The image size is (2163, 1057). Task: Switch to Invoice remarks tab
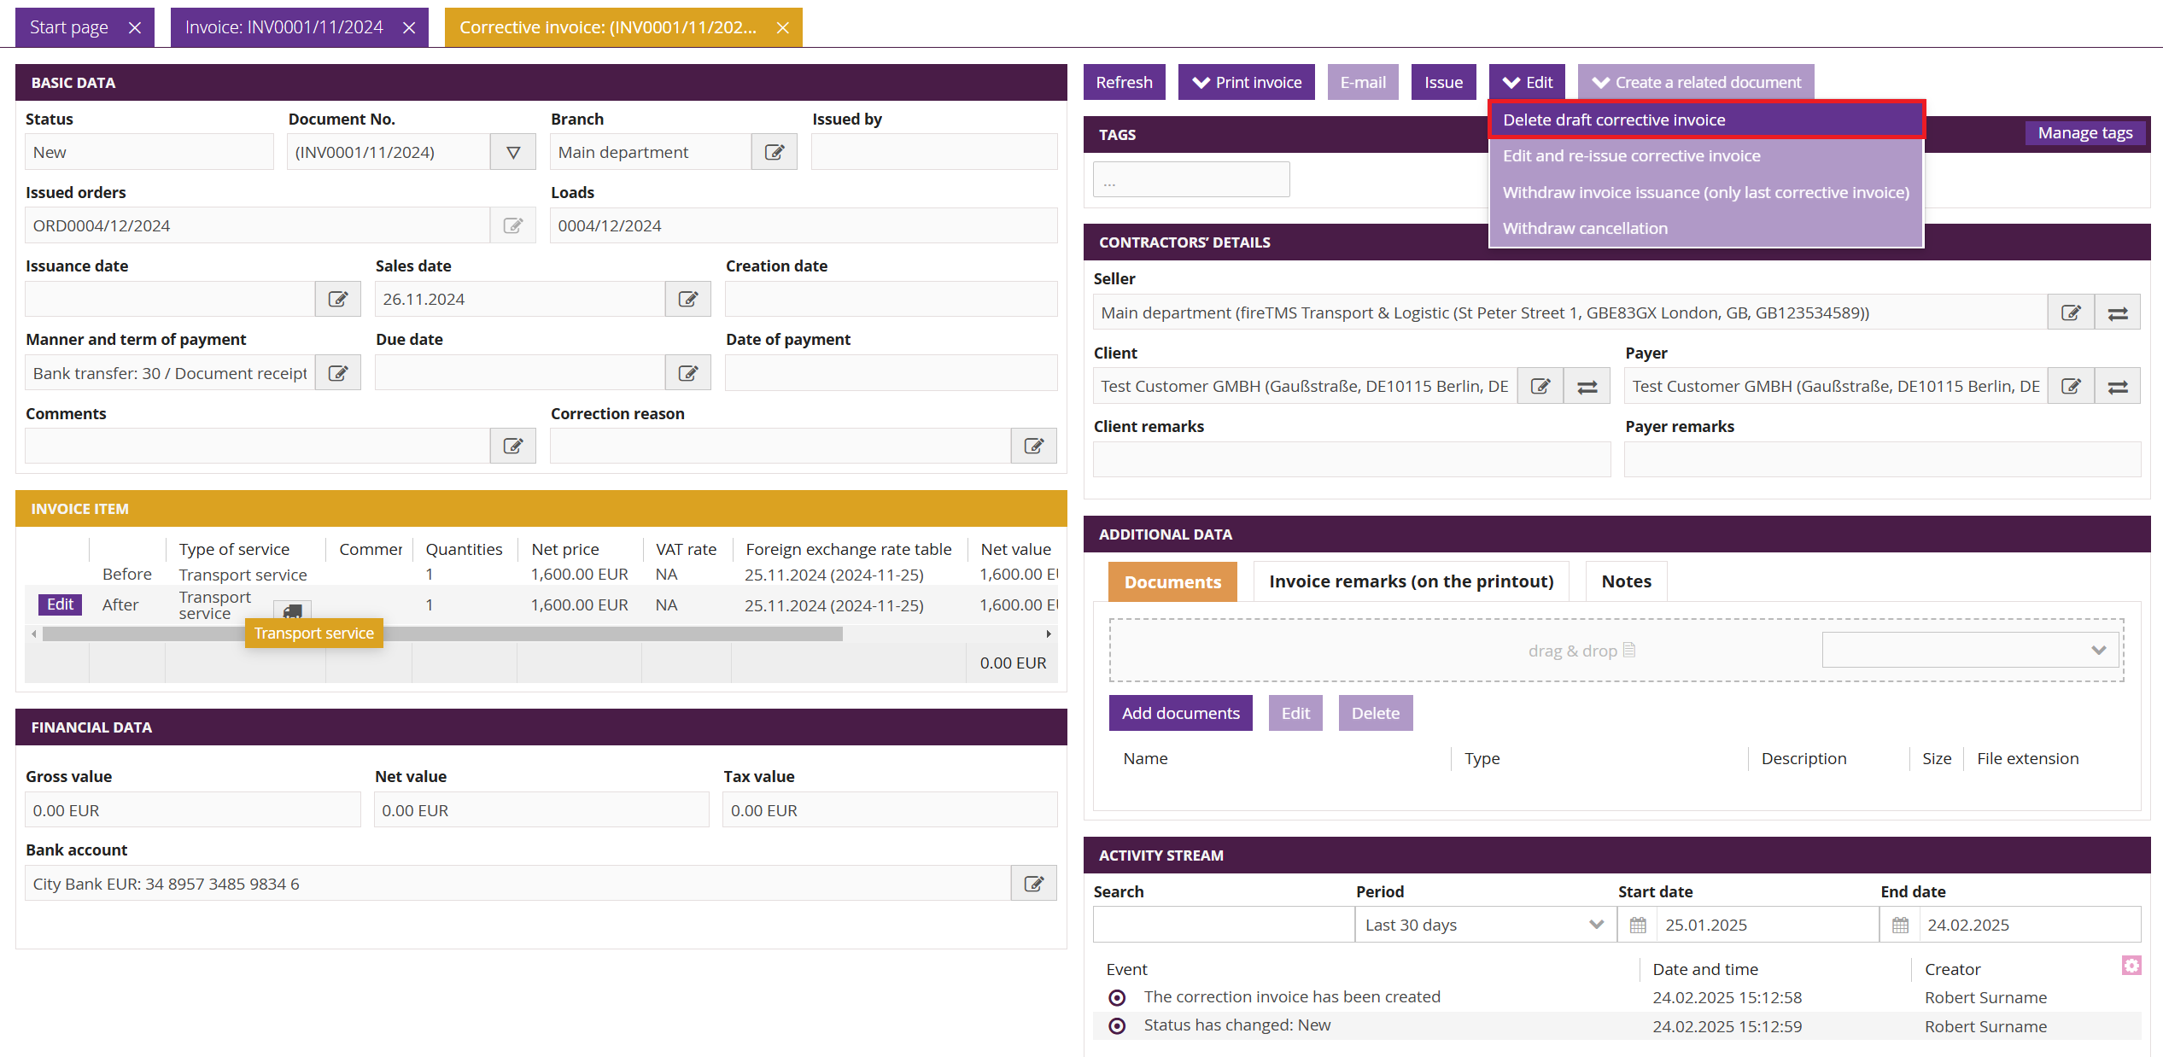click(1411, 581)
